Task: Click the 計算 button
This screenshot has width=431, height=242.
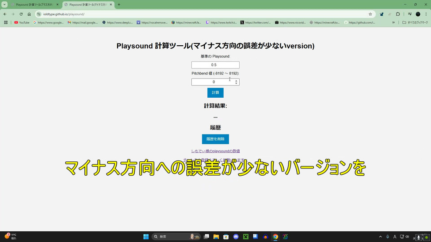Action: click(x=215, y=93)
